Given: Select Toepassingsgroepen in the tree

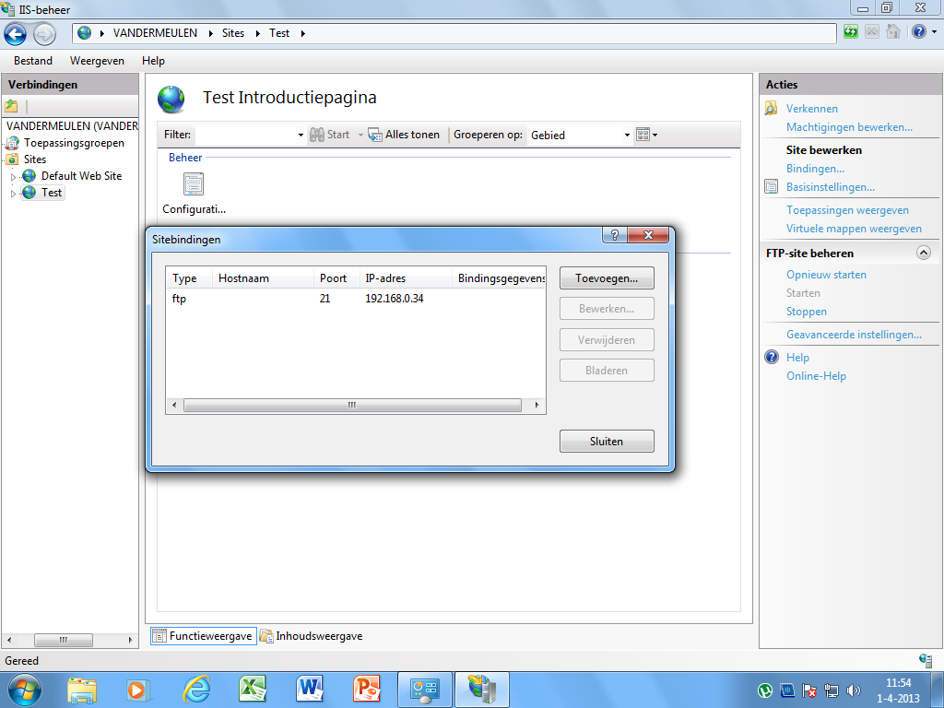Looking at the screenshot, I should (x=74, y=143).
